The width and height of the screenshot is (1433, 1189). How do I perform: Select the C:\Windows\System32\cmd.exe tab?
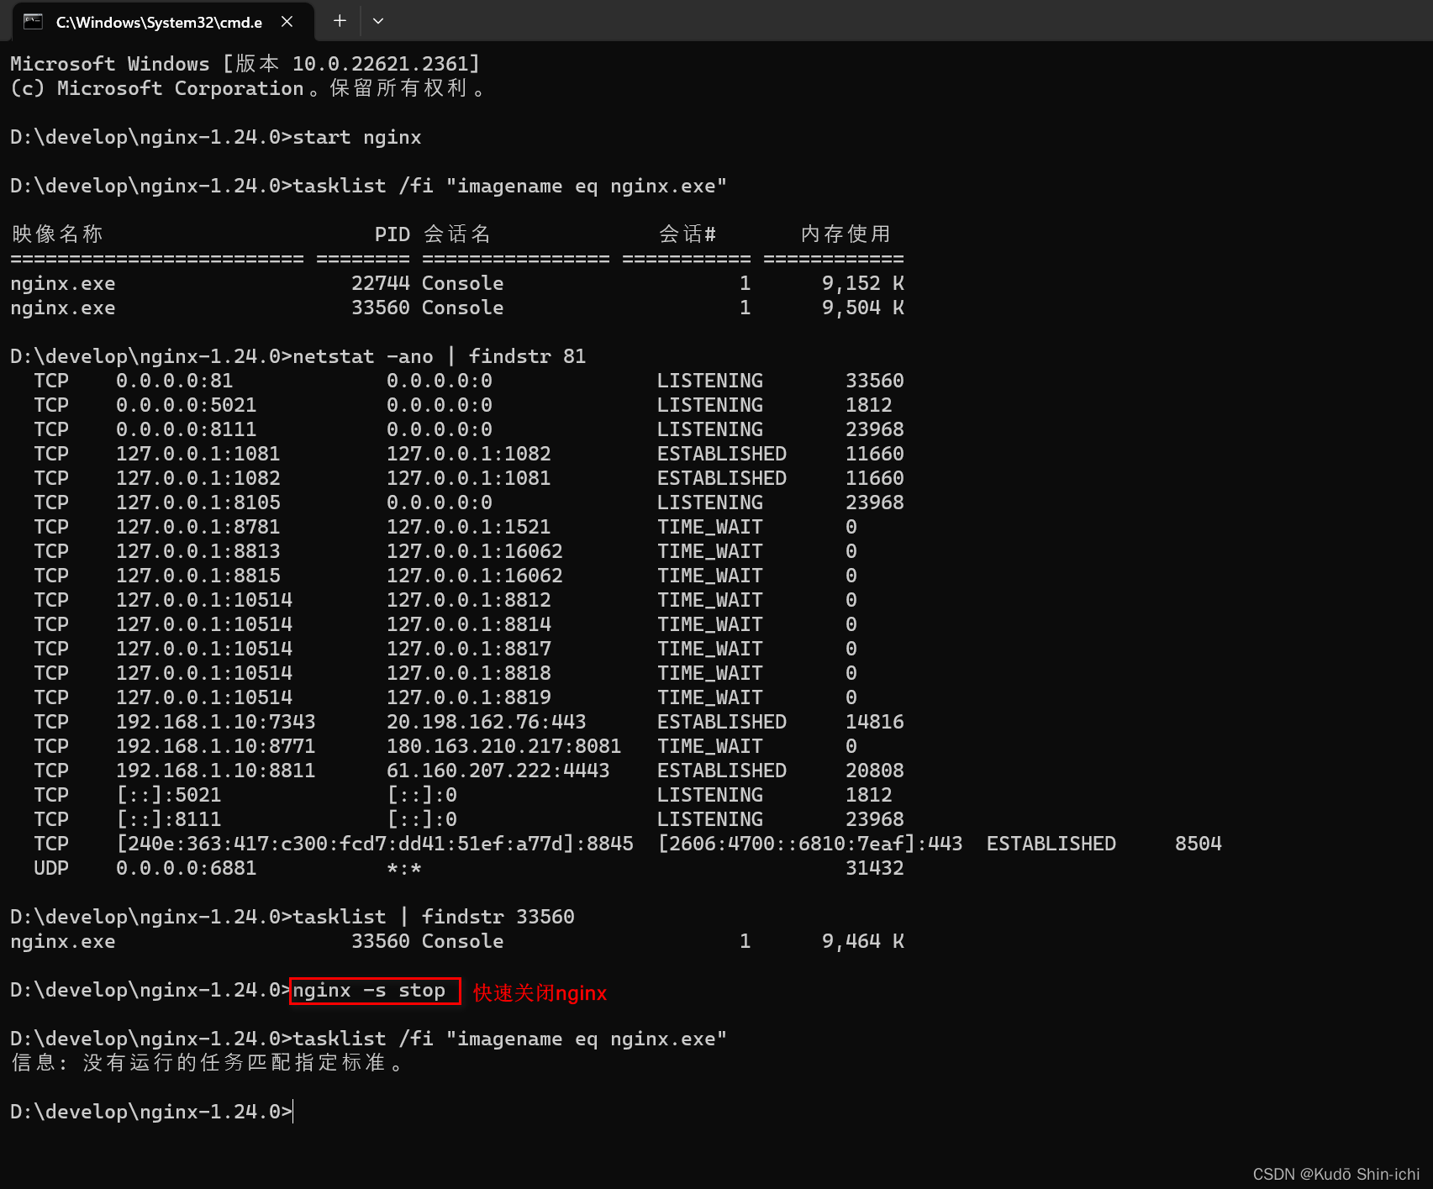tap(164, 22)
